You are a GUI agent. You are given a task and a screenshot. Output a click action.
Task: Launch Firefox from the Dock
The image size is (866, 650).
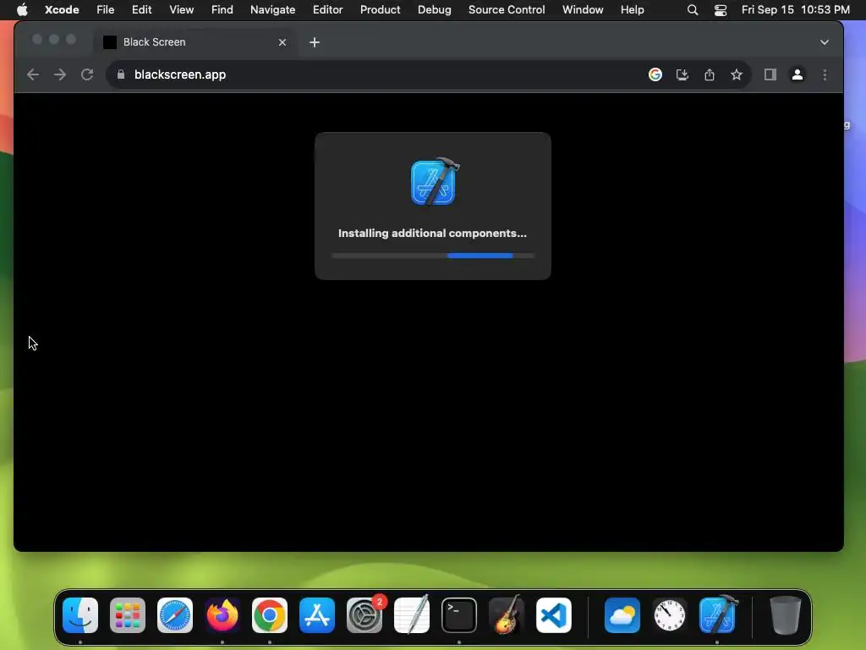[222, 615]
